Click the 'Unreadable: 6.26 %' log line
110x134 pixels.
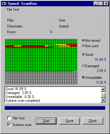click(x=20, y=97)
